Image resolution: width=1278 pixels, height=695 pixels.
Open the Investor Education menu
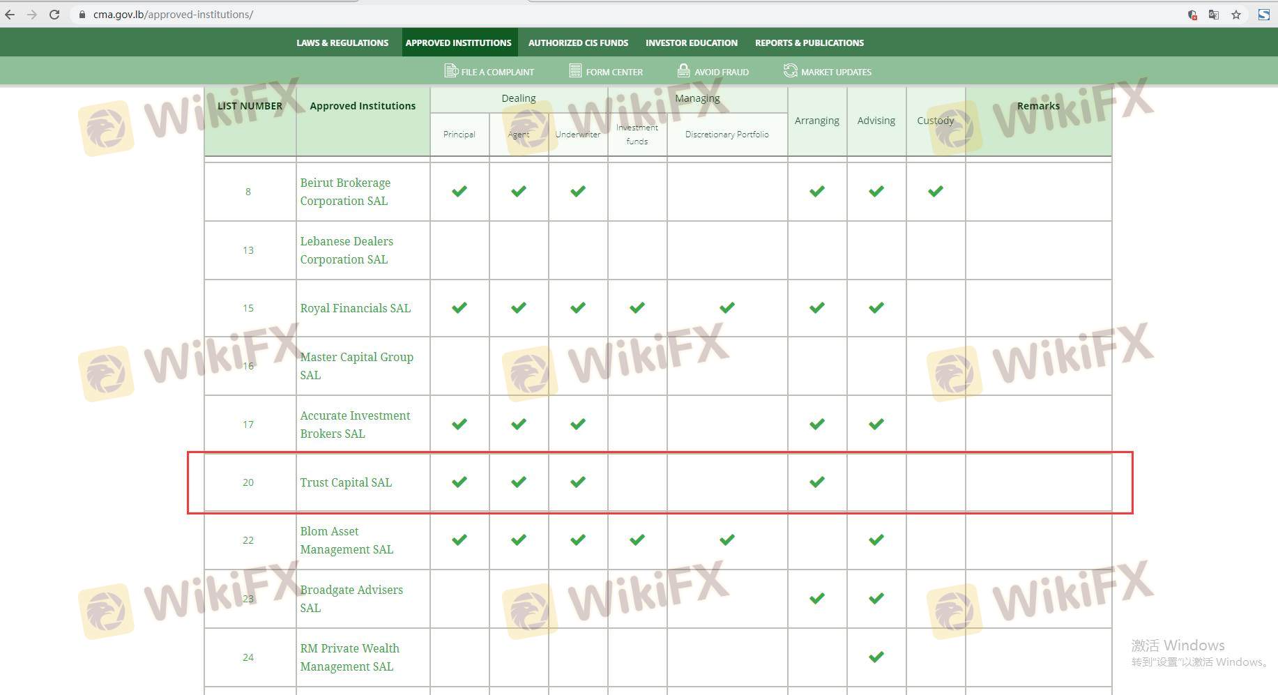[x=691, y=43]
